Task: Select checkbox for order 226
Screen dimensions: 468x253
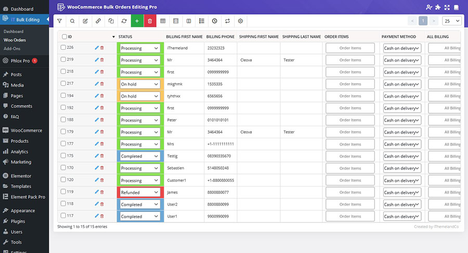Action: [63, 47]
